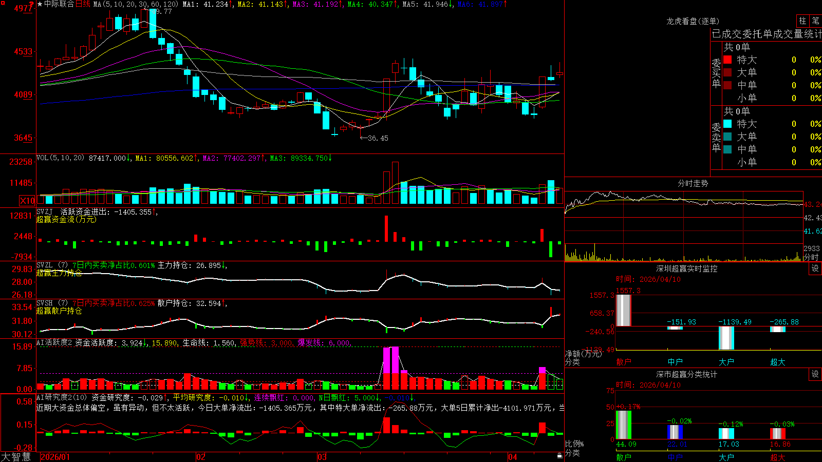This screenshot has width=822, height=462.
Task: Select the 03 month marker on timeline
Action: tap(322, 457)
